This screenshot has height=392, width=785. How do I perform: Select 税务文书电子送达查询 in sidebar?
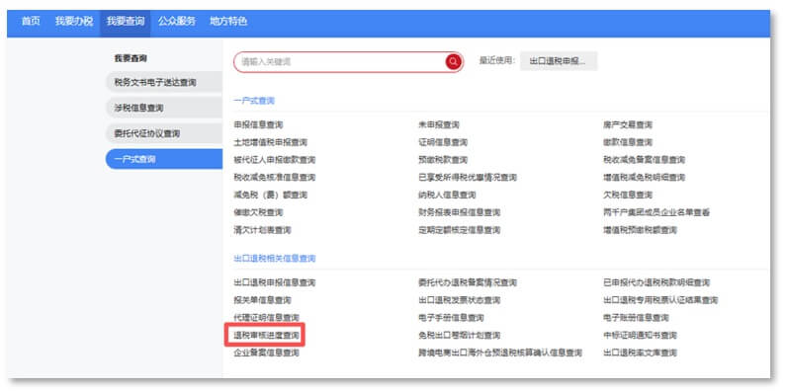164,83
